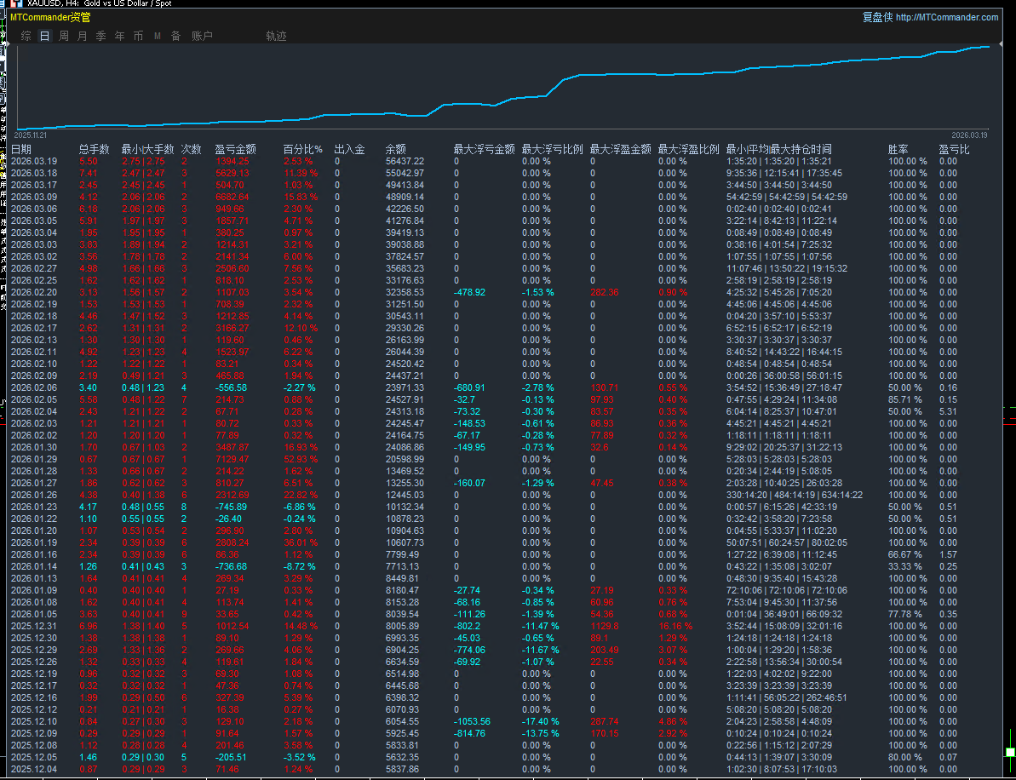Click the 余额 column header

pos(395,149)
